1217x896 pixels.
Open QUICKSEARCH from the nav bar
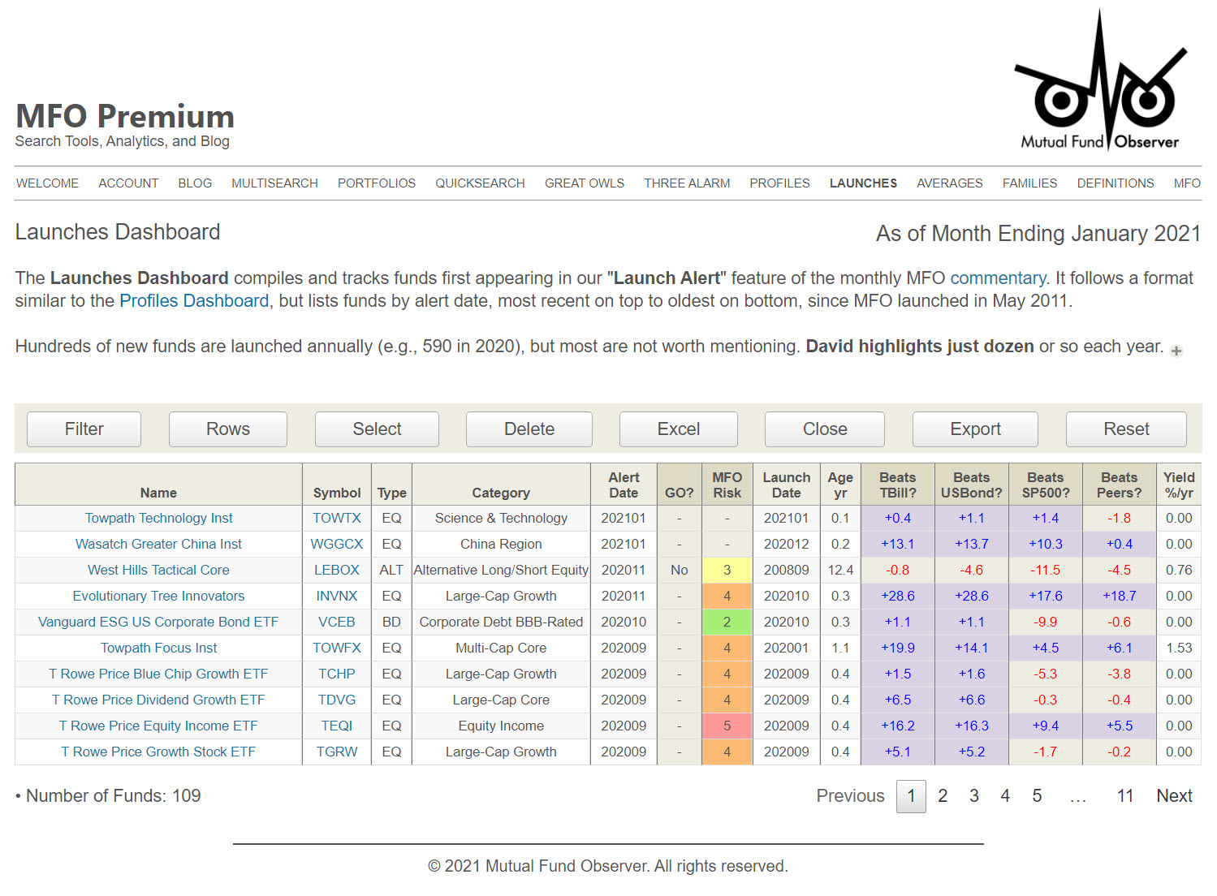(x=480, y=183)
